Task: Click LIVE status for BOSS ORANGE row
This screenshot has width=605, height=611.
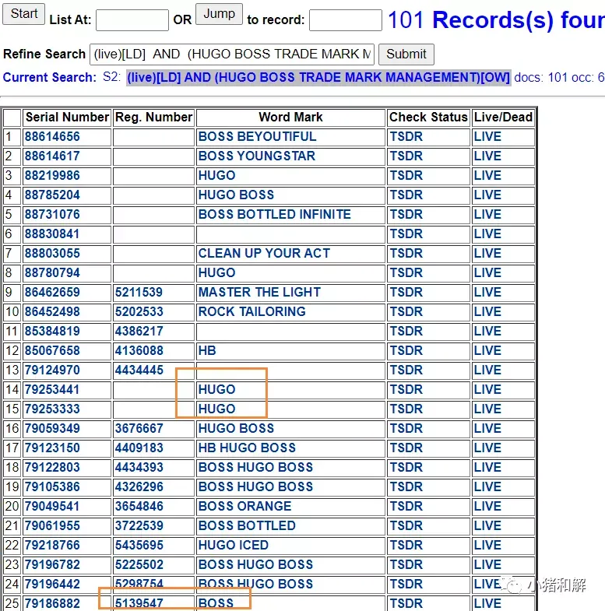Action: [x=487, y=507]
